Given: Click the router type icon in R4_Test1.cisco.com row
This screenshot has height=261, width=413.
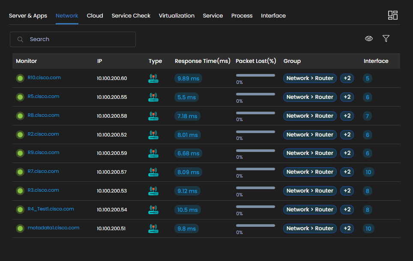Looking at the screenshot, I should (x=153, y=210).
